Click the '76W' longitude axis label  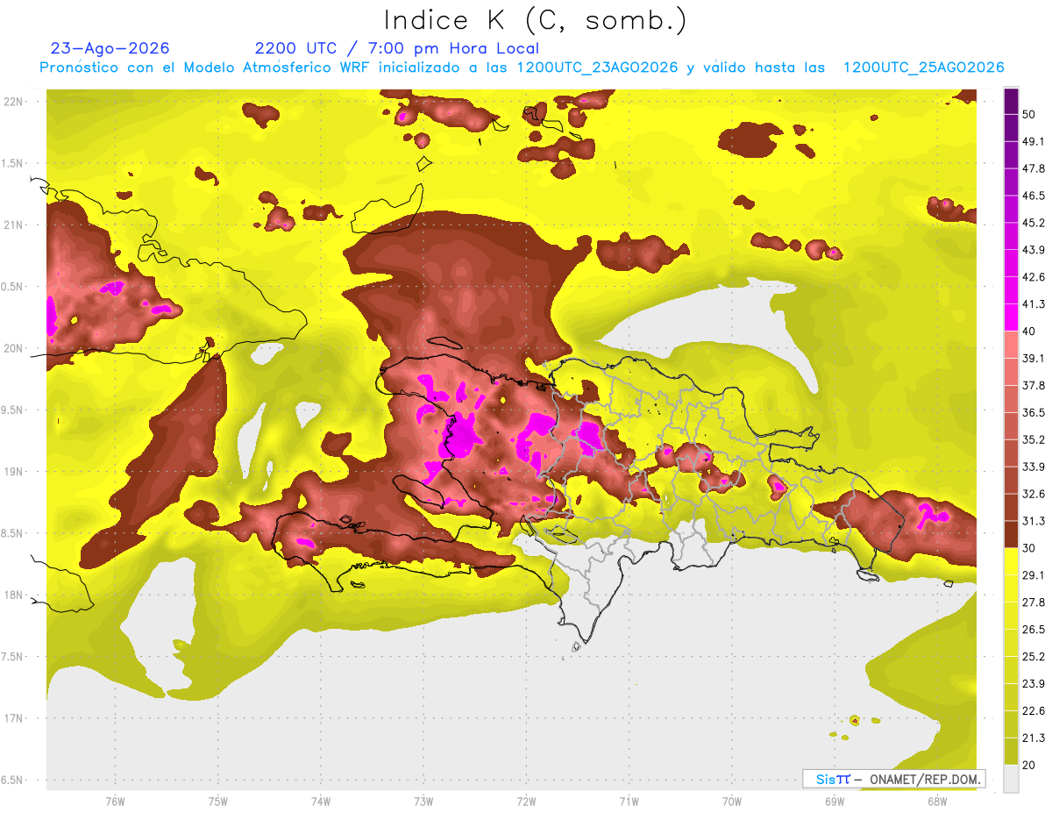click(x=115, y=802)
